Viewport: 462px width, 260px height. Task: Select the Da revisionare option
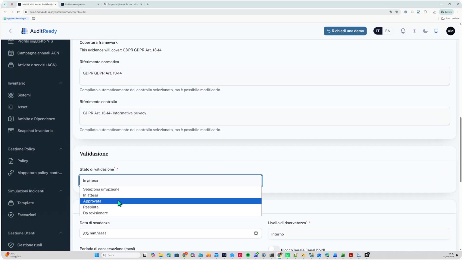coord(171,213)
